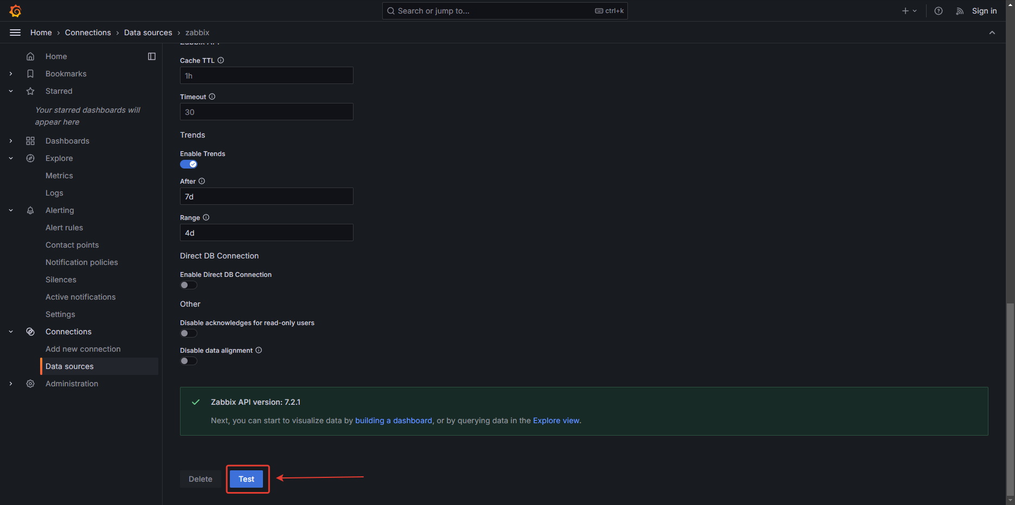This screenshot has width=1015, height=505.
Task: Toggle Enable Direct DB Connection switch
Action: click(x=189, y=285)
